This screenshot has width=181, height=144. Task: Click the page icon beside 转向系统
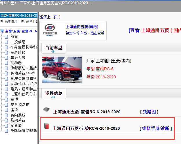pos(6,115)
